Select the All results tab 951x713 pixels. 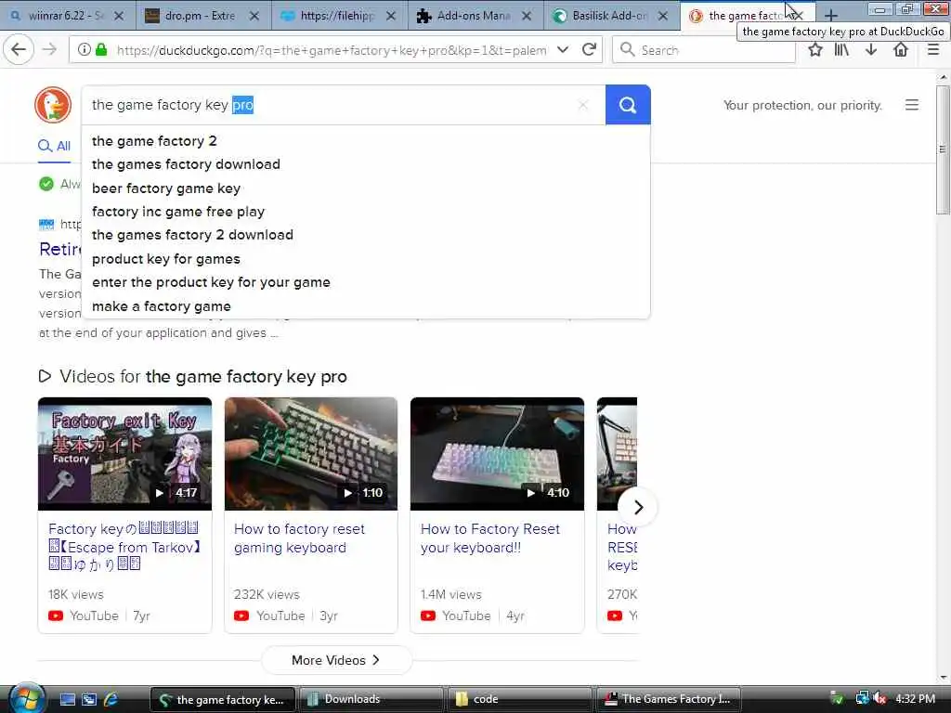tap(54, 146)
